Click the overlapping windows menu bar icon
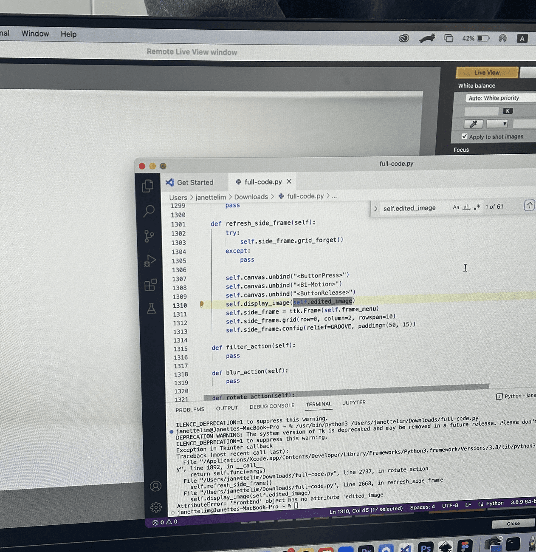536x552 pixels. click(449, 38)
